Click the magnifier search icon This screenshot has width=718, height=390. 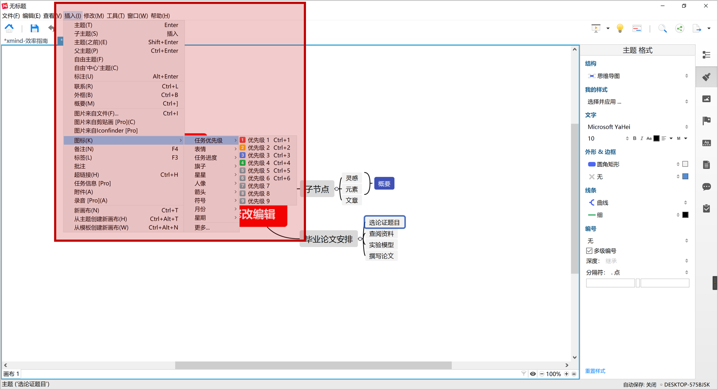(662, 29)
